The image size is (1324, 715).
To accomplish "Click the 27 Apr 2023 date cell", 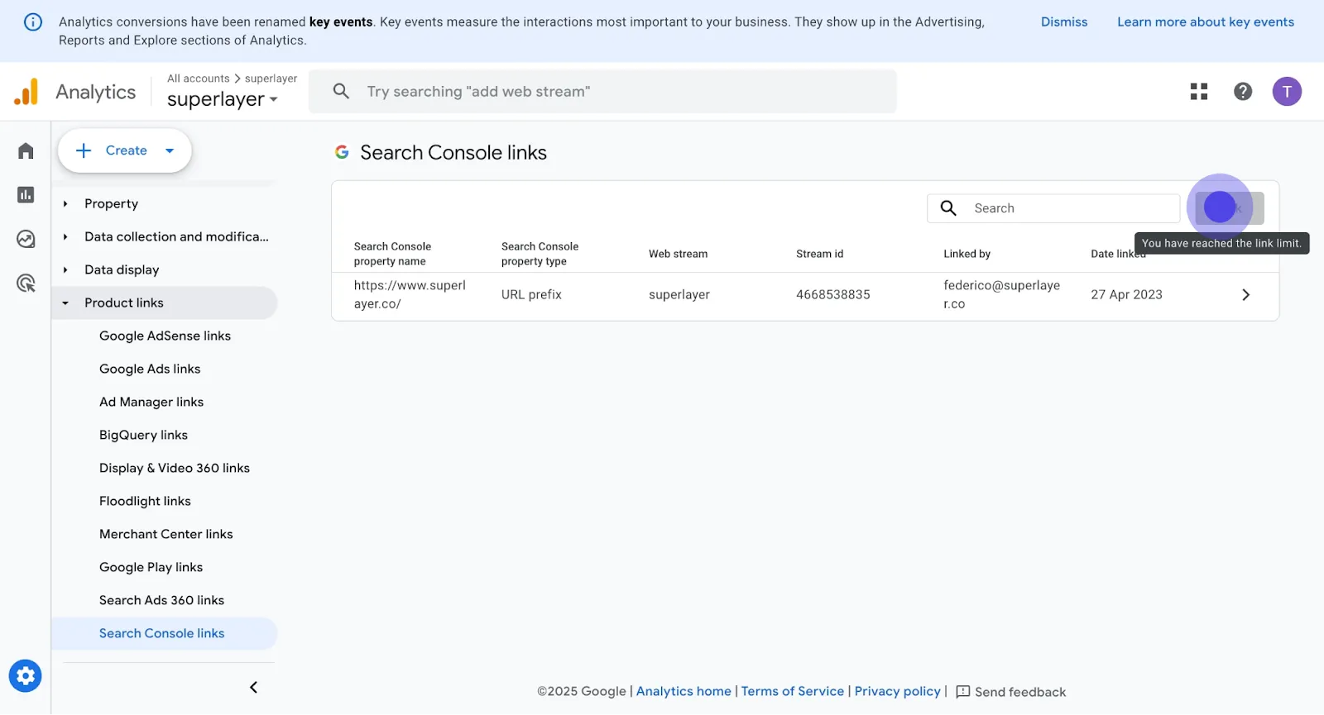I will click(1126, 294).
